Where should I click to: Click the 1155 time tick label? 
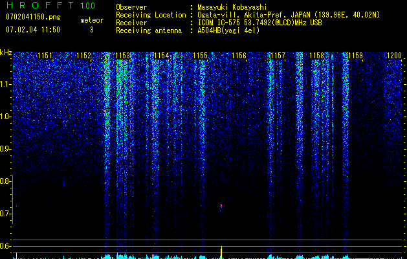(x=201, y=56)
